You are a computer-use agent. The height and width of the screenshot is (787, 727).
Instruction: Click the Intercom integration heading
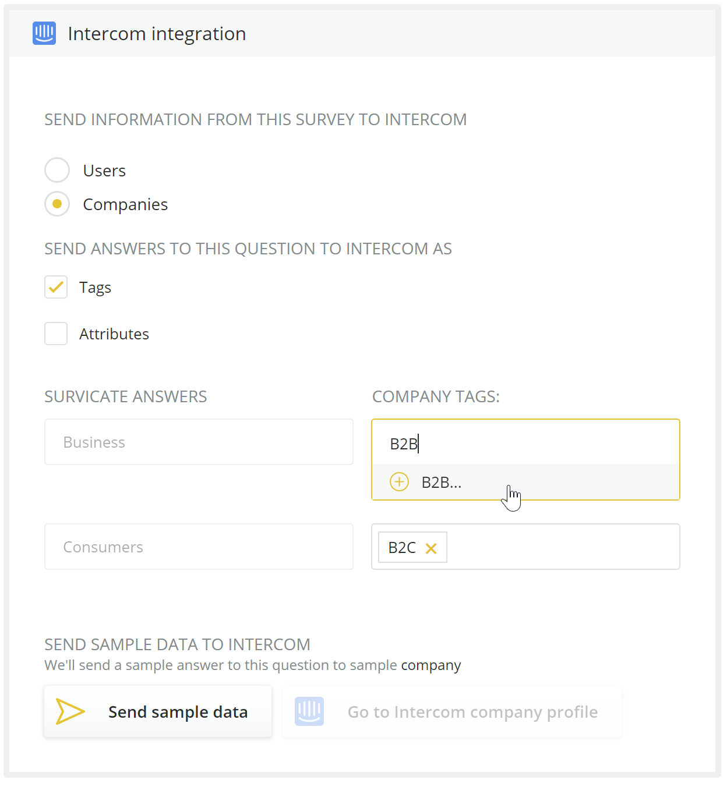click(157, 34)
